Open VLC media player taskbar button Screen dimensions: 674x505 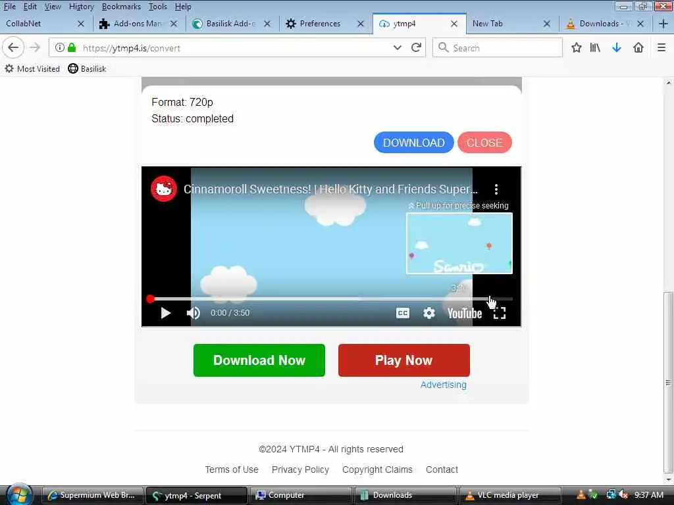coord(510,495)
